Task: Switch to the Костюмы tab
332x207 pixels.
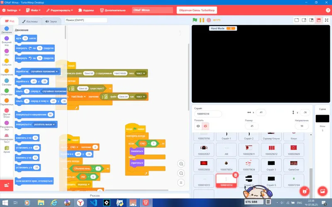Action: click(30, 22)
